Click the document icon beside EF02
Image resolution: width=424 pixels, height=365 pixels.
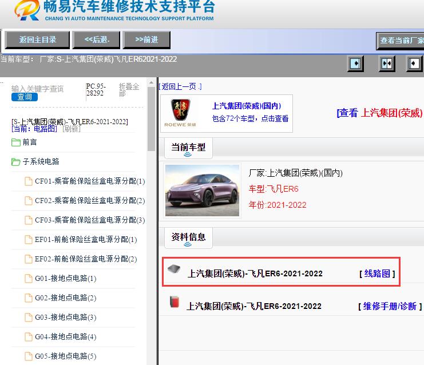(x=29, y=259)
